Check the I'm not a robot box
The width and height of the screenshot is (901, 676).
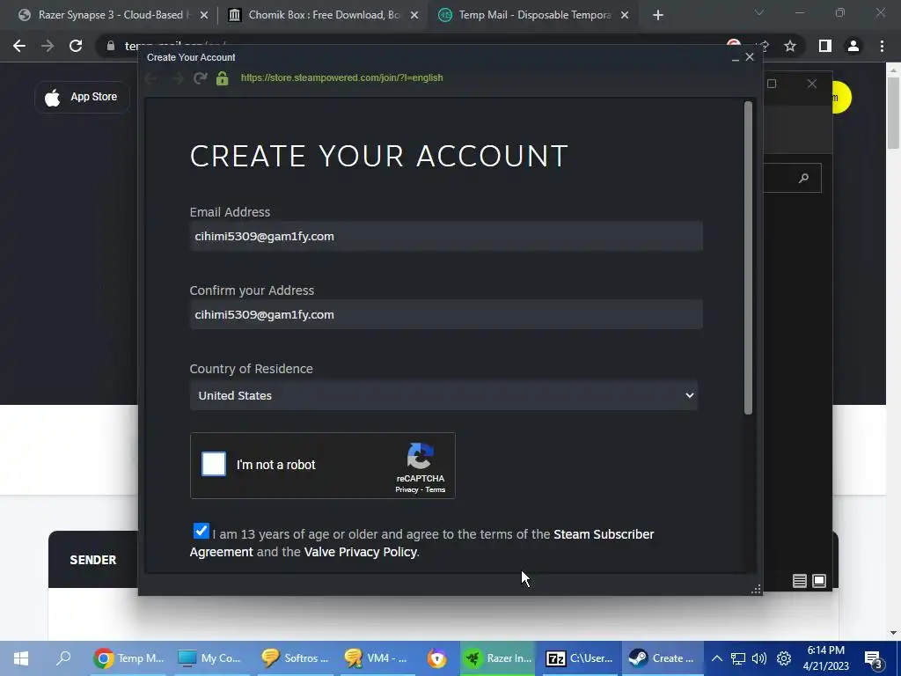point(214,465)
